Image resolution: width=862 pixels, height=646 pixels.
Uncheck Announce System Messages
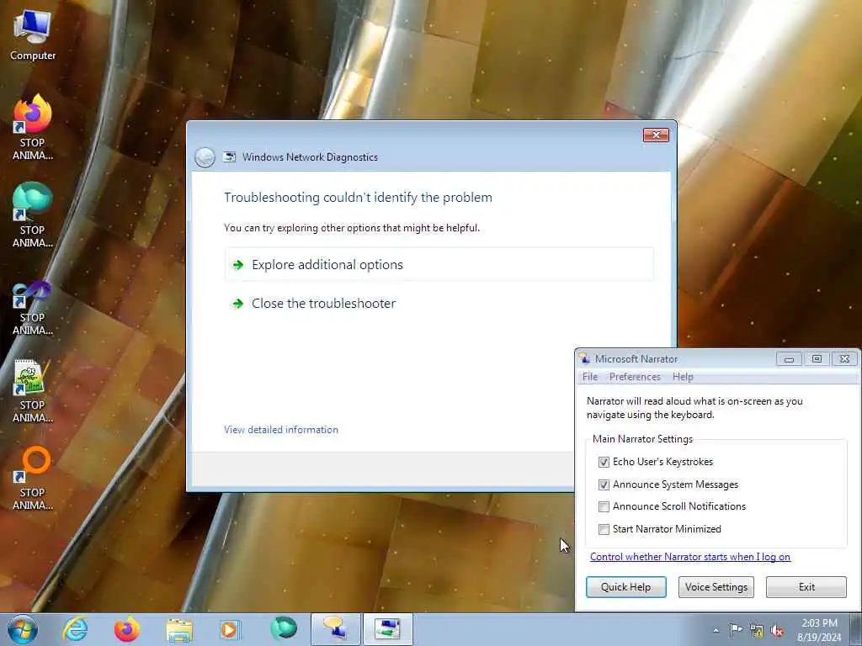tap(604, 484)
